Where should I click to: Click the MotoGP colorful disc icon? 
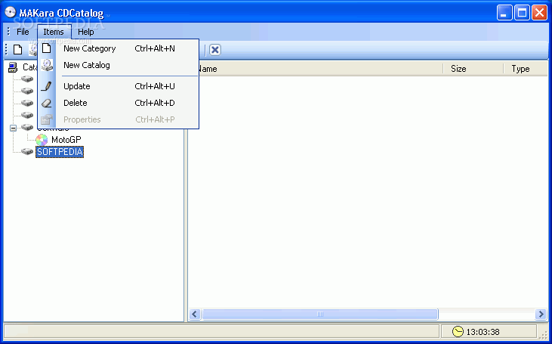click(42, 140)
